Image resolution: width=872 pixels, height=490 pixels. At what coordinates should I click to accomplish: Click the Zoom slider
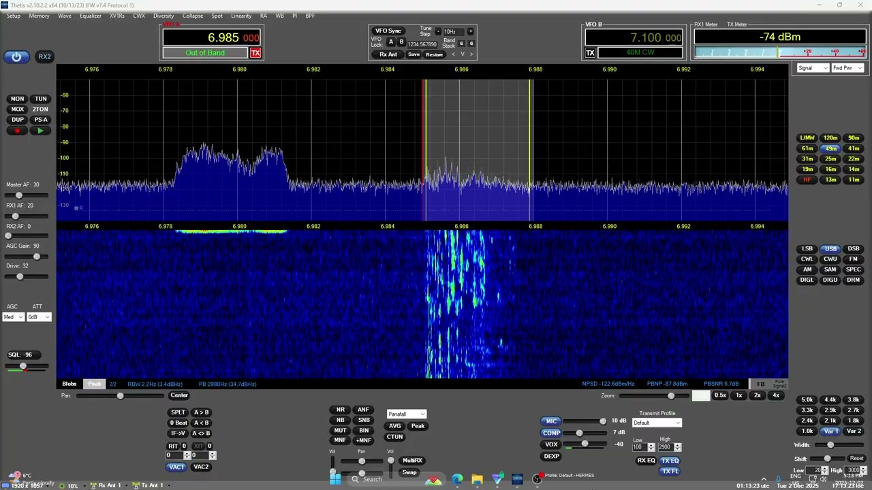(x=654, y=395)
